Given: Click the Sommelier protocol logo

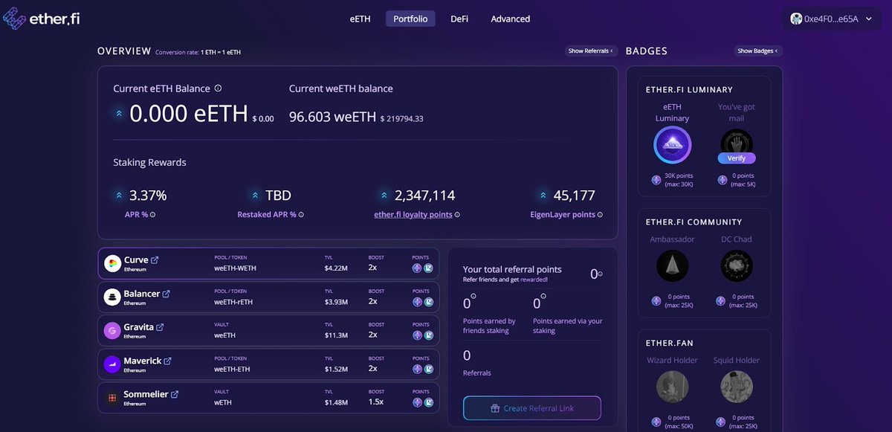Looking at the screenshot, I should (112, 397).
